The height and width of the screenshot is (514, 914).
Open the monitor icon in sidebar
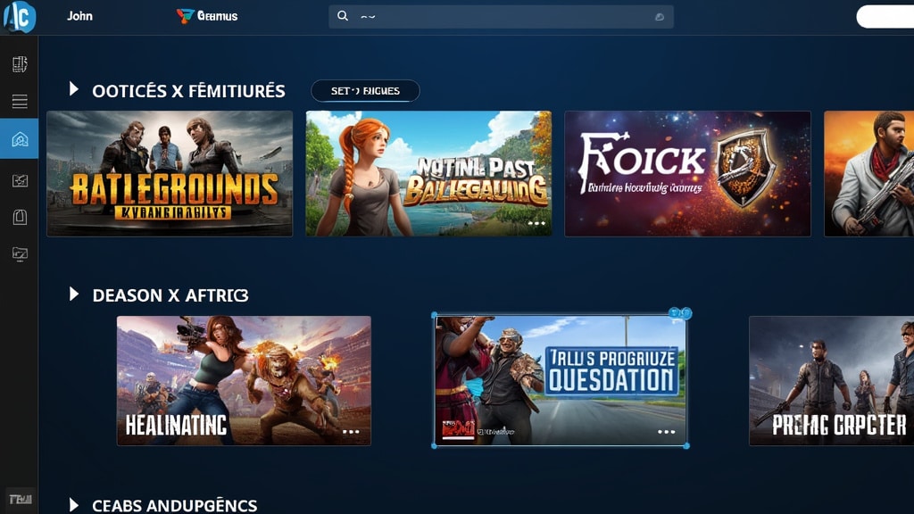point(20,254)
